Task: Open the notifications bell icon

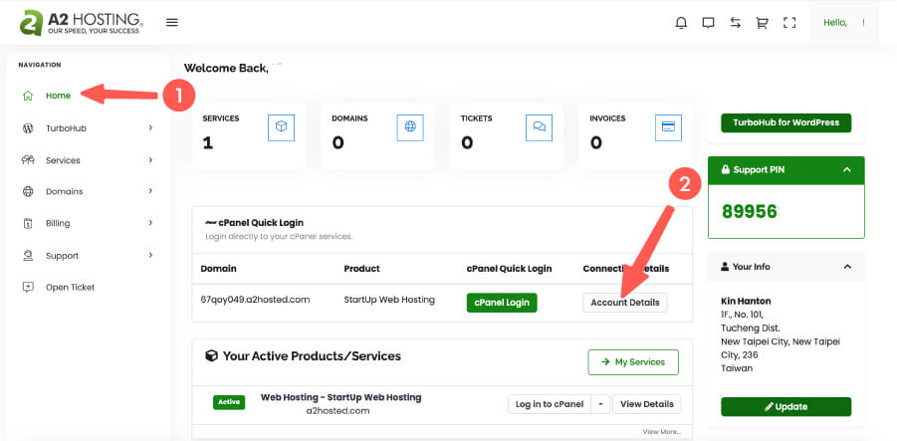Action: point(681,23)
